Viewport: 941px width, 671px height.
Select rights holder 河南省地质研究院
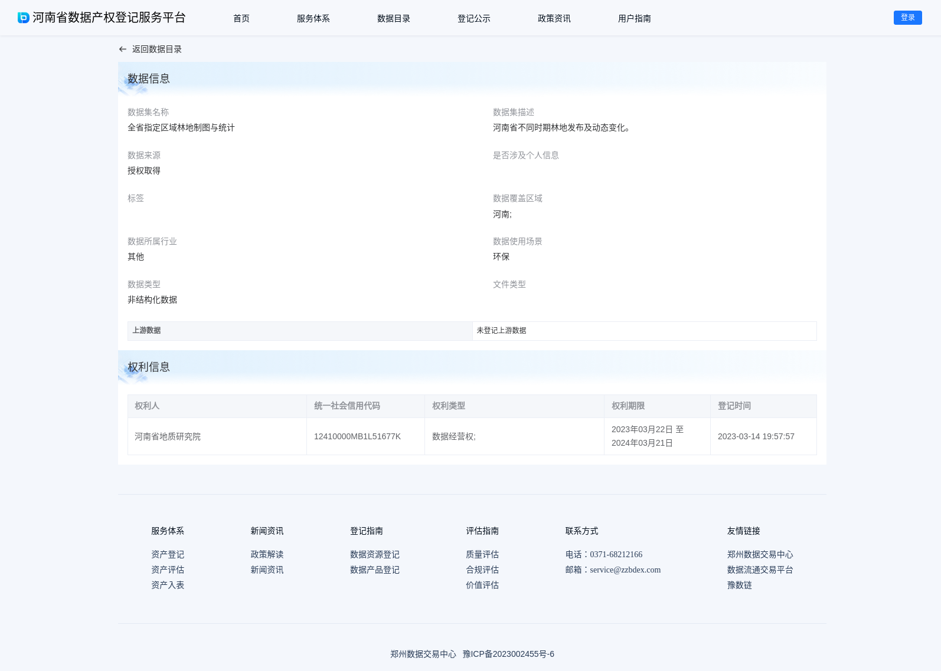[168, 436]
